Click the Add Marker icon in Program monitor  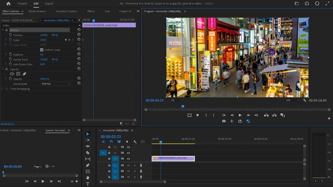(197, 115)
